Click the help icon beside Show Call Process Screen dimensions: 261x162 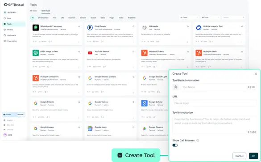point(198,140)
